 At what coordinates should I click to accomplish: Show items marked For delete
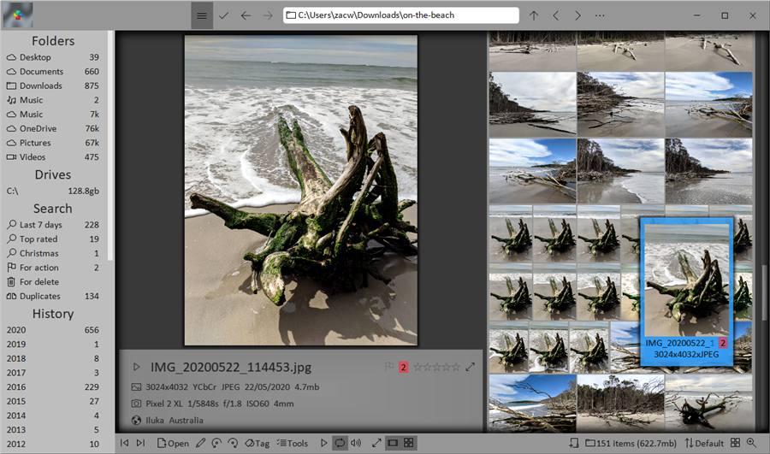[52, 282]
